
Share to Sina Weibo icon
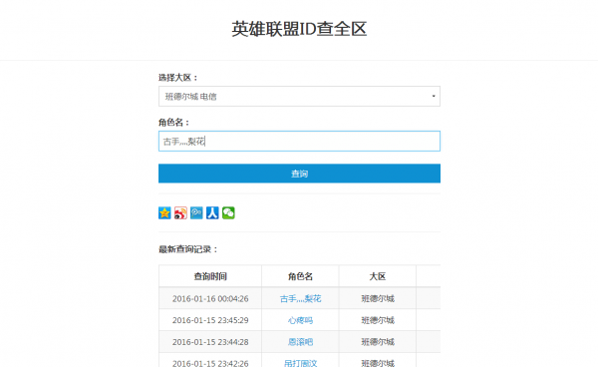(x=180, y=212)
